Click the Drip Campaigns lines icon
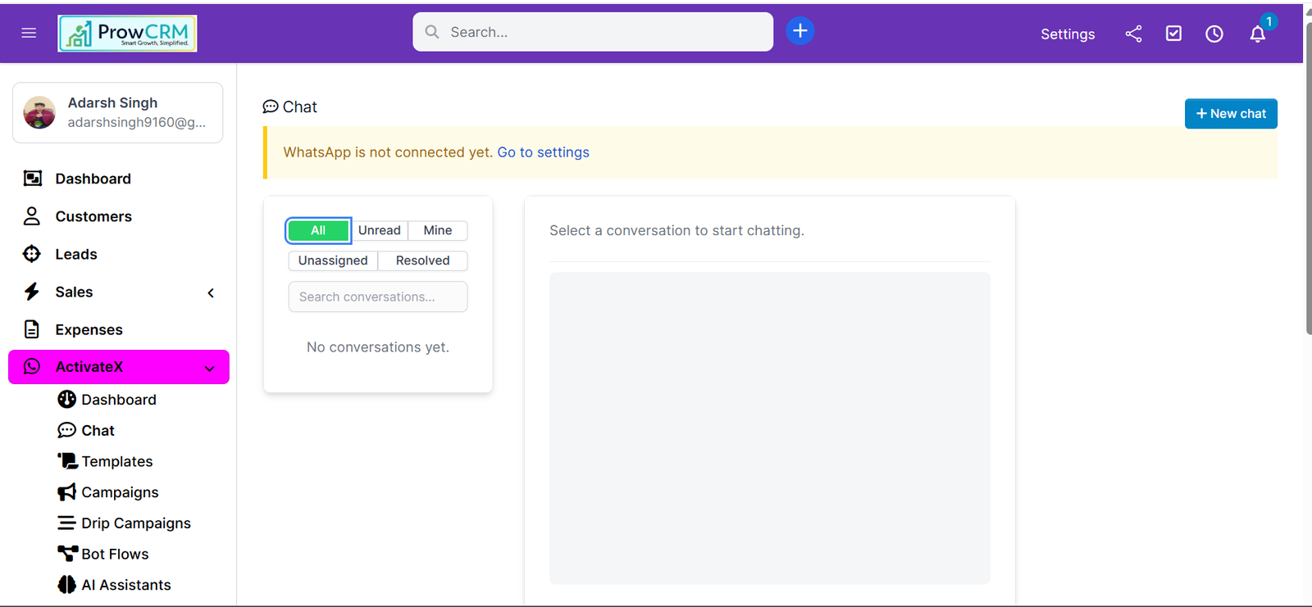 point(66,523)
